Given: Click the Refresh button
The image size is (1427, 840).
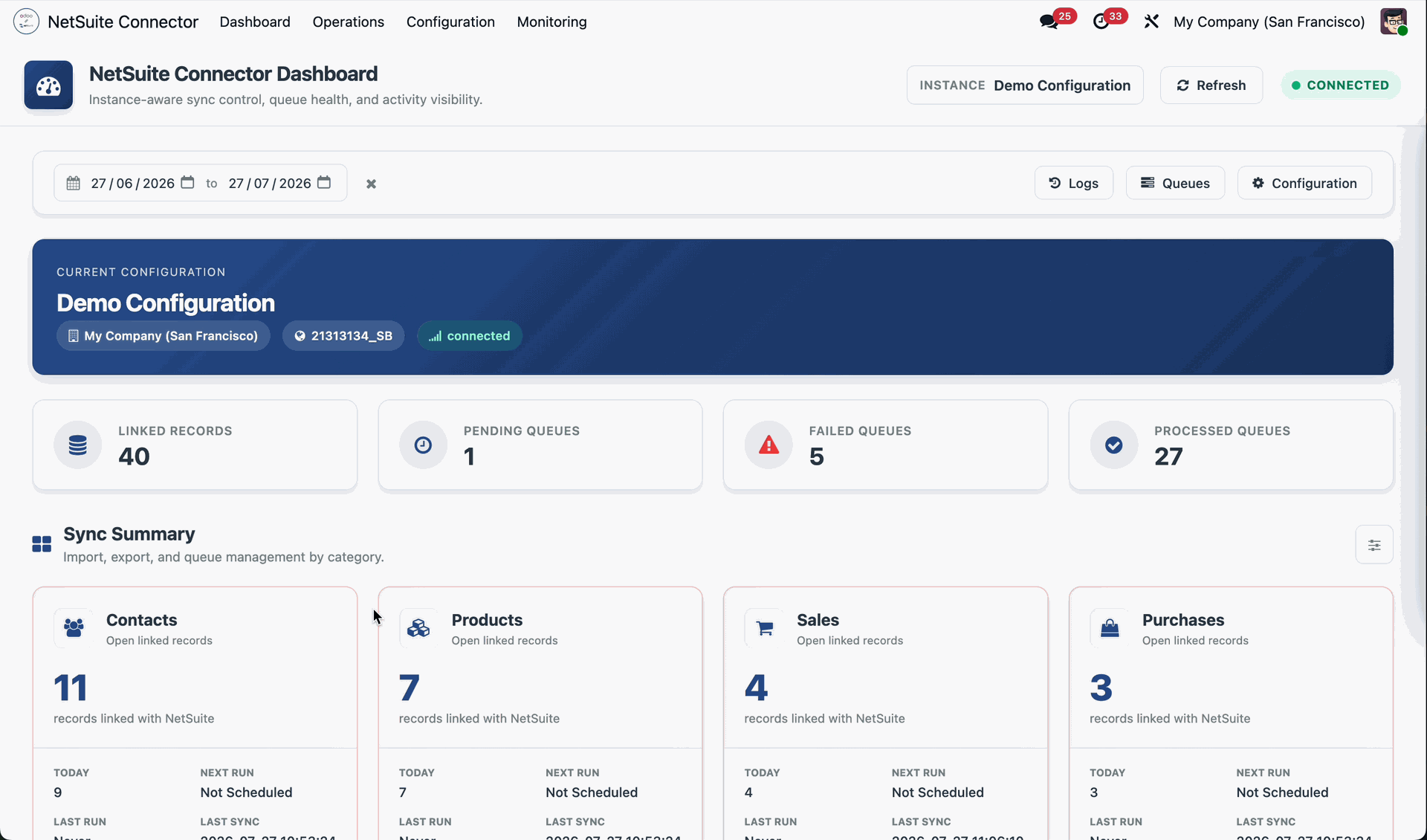Looking at the screenshot, I should tap(1211, 85).
